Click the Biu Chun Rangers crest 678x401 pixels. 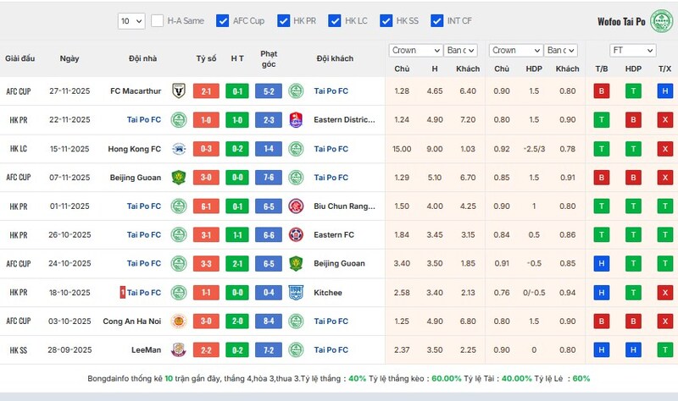point(296,206)
